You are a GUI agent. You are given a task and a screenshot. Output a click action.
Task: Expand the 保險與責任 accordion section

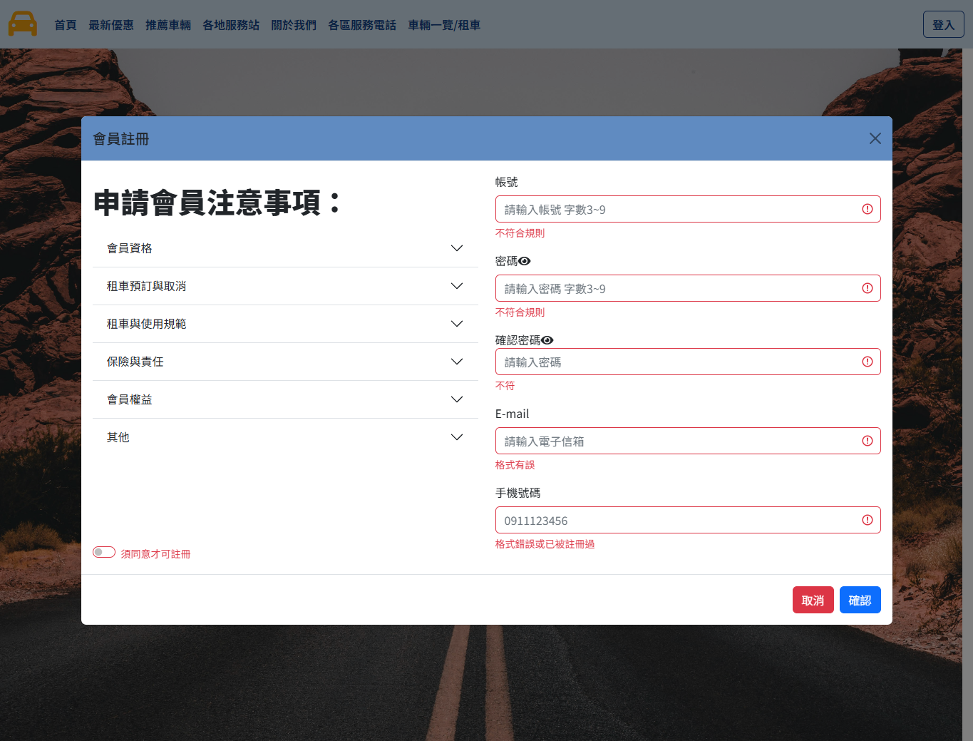[285, 362]
